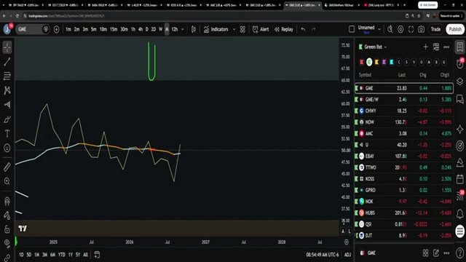Toggle auto scale A button

(x=343, y=231)
